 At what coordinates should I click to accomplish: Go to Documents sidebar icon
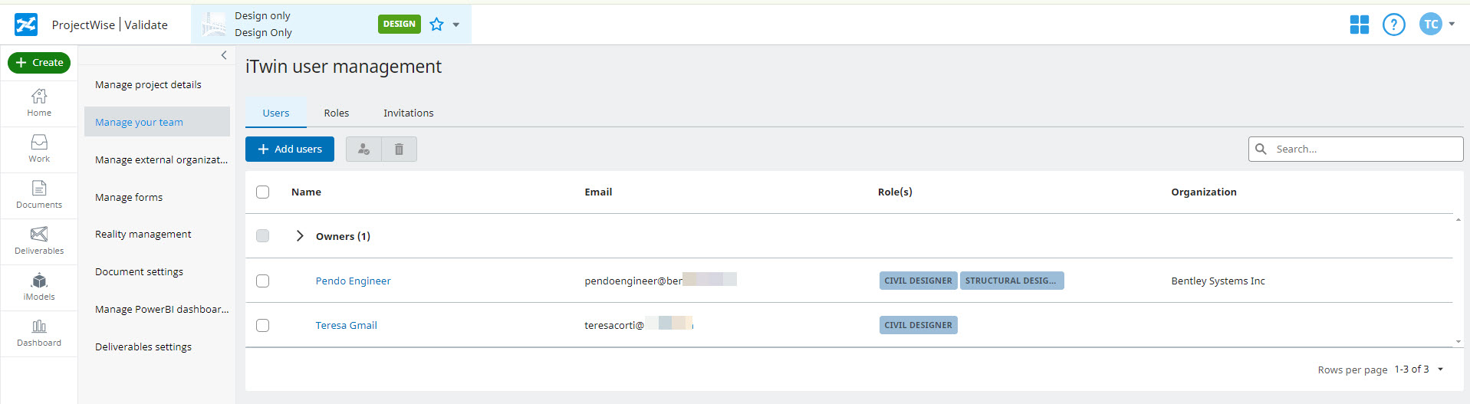point(39,189)
